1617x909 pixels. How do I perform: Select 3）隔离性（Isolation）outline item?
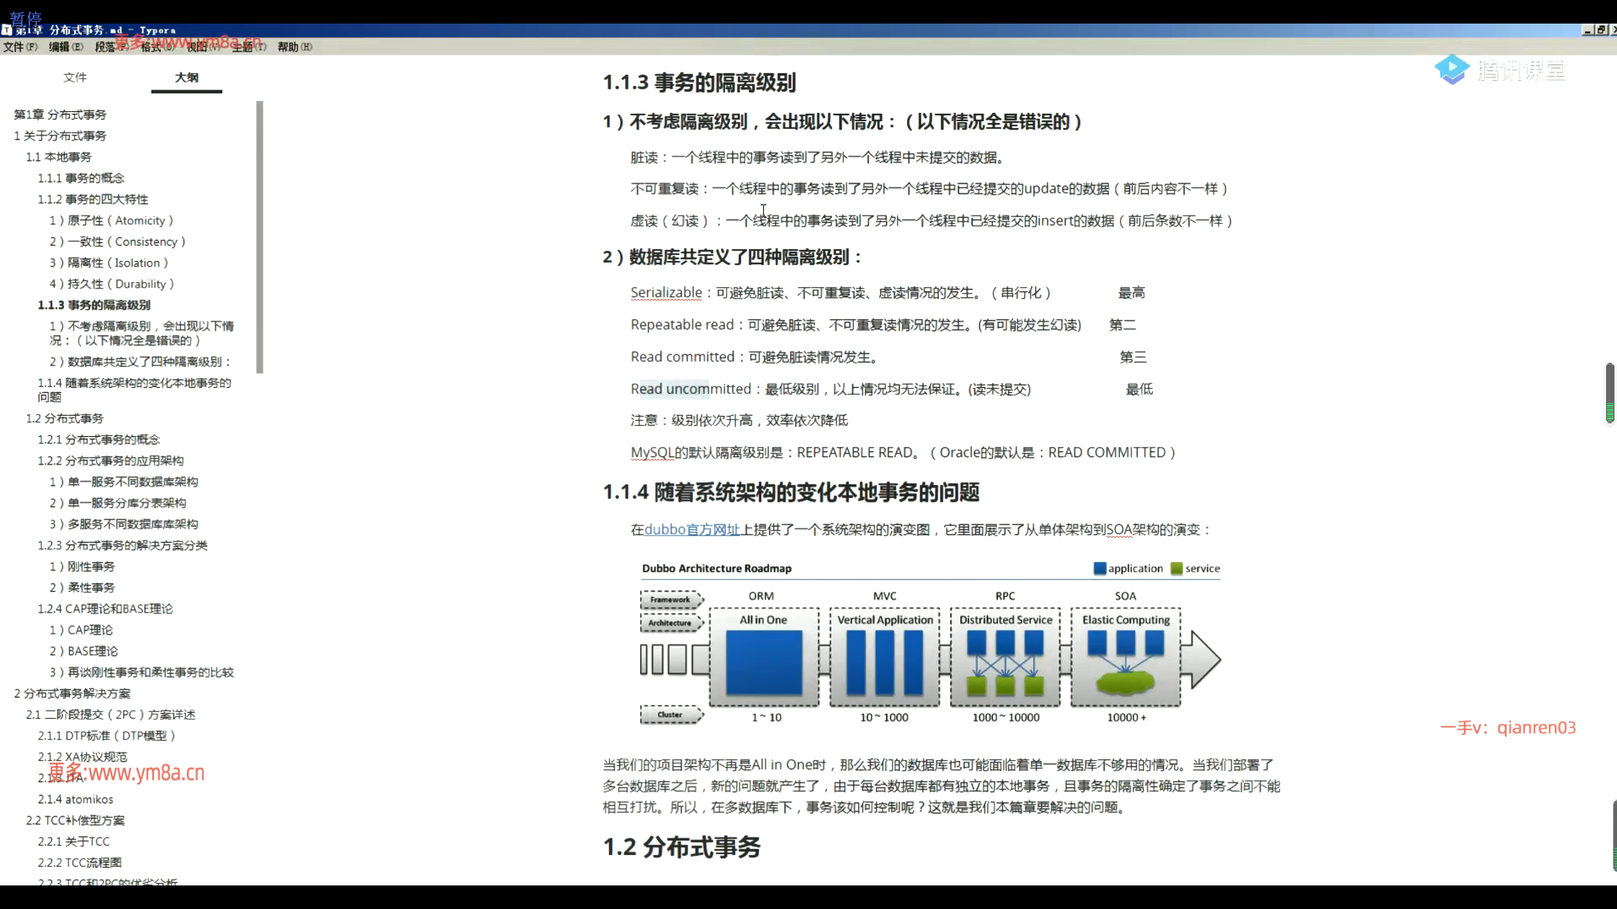point(109,263)
